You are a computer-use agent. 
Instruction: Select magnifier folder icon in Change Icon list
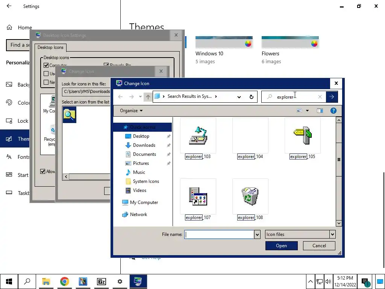(70, 115)
